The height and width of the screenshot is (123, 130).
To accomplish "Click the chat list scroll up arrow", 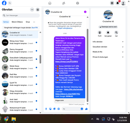I will [40, 32].
